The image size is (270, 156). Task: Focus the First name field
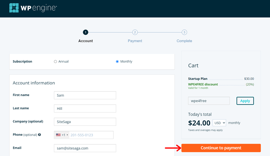(85, 95)
